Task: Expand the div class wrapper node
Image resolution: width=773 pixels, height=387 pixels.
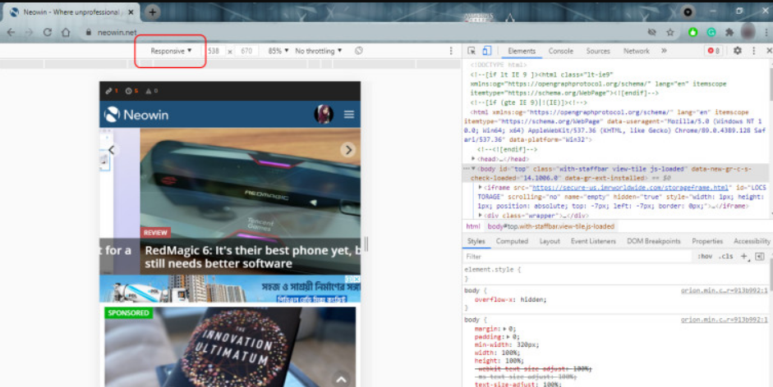Action: coord(481,215)
